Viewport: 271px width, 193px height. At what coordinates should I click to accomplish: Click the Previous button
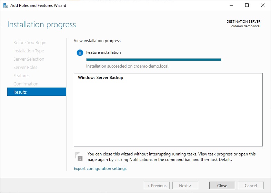[x=157, y=185]
